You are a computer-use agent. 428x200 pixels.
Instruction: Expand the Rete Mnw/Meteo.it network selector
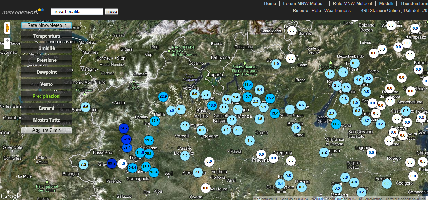click(47, 25)
